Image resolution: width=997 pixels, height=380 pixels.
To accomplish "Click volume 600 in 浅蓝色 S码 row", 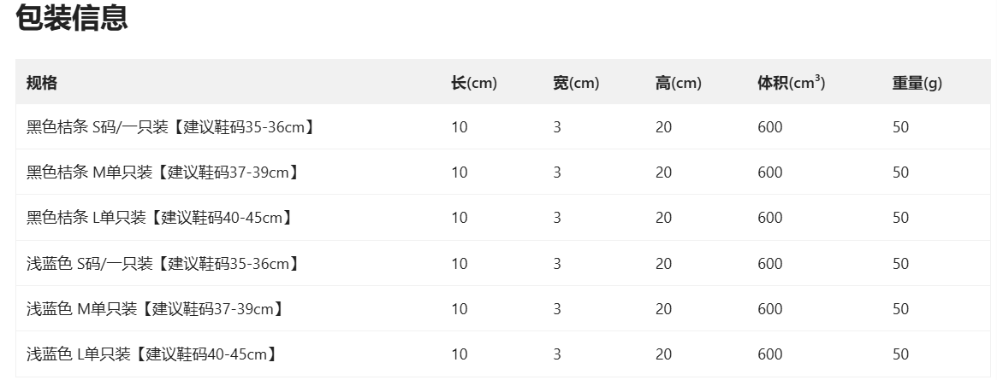I will coord(769,264).
